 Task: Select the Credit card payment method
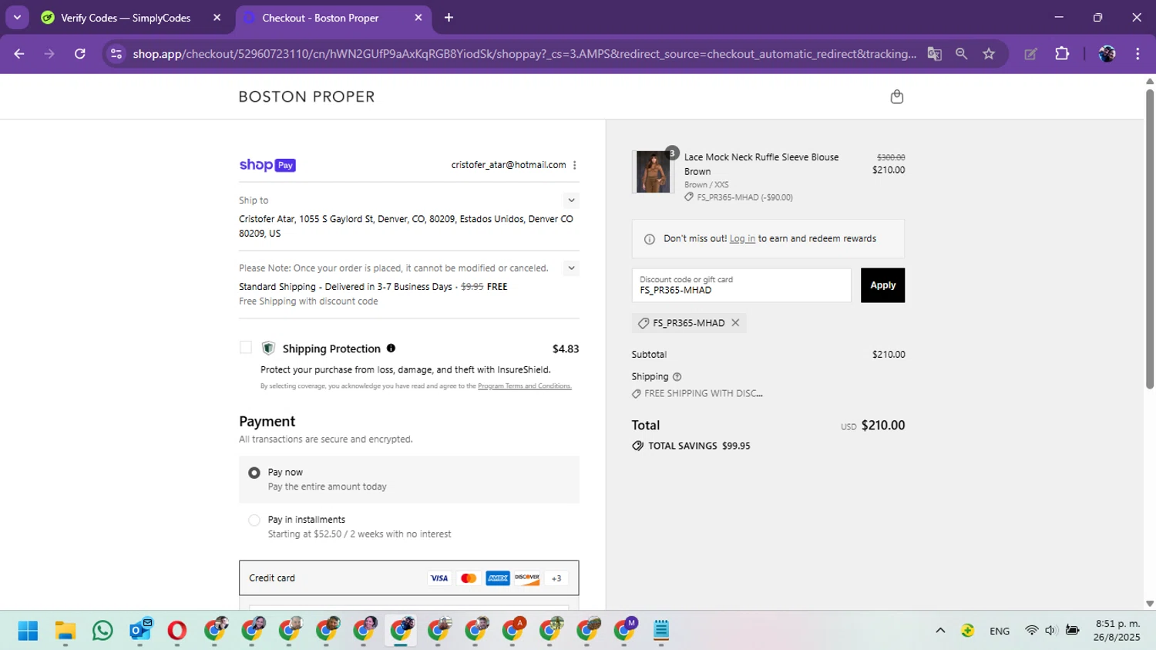coord(408,578)
